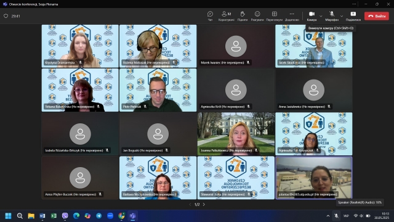Open the view layout options

click(275, 16)
